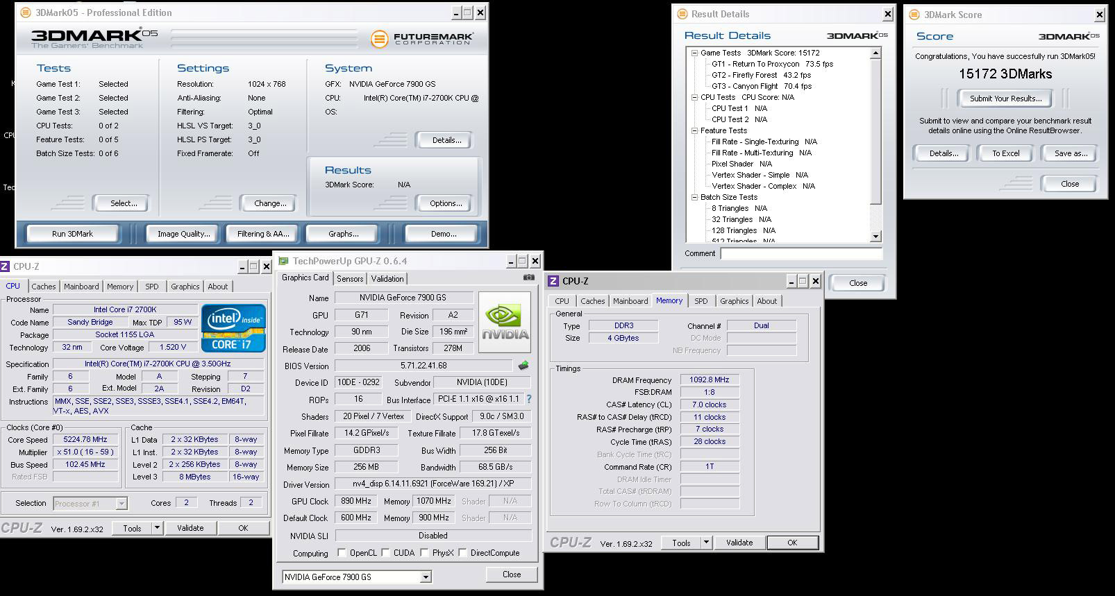Collapse the CPU Tests tree node
This screenshot has height=596, width=1115.
tap(694, 97)
